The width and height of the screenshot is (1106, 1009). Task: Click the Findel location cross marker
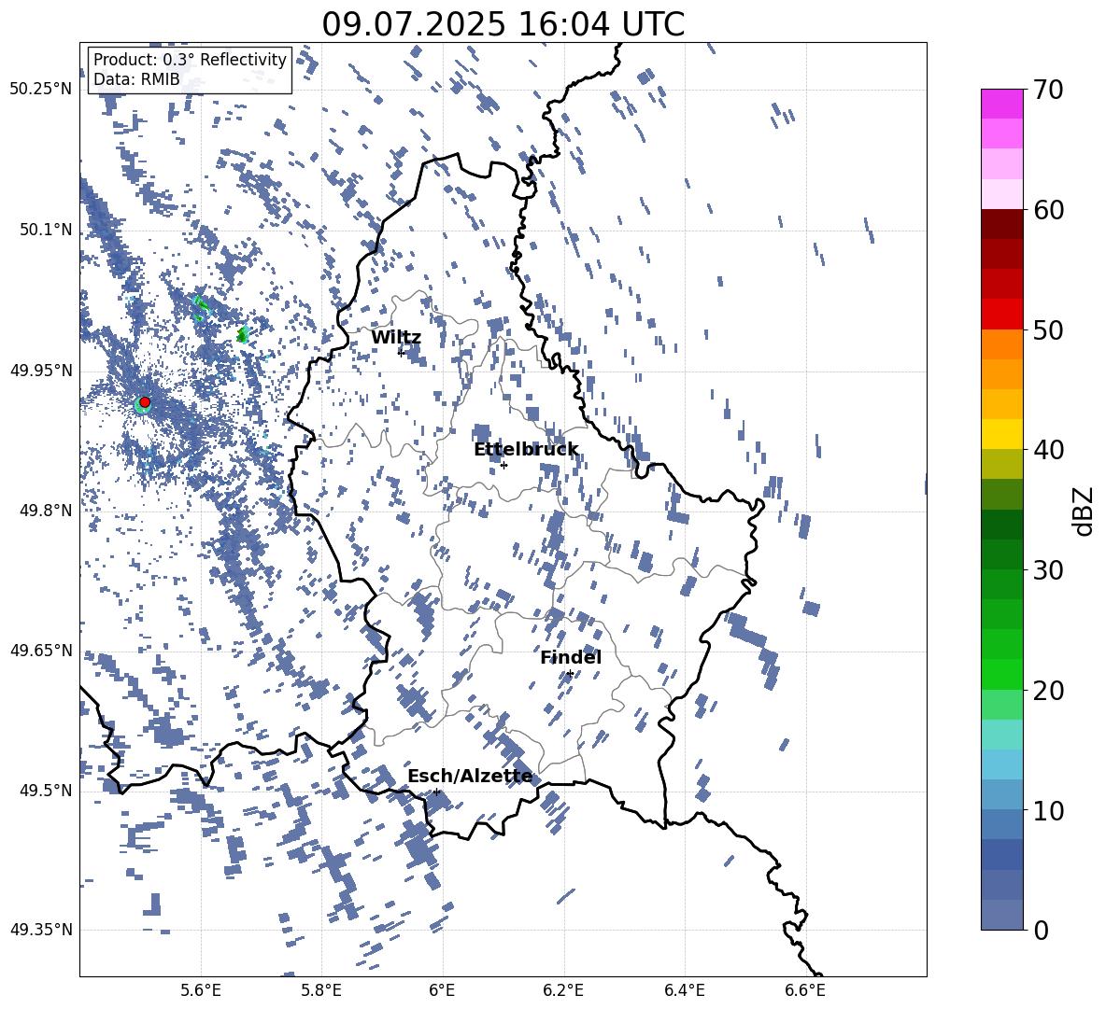point(569,674)
